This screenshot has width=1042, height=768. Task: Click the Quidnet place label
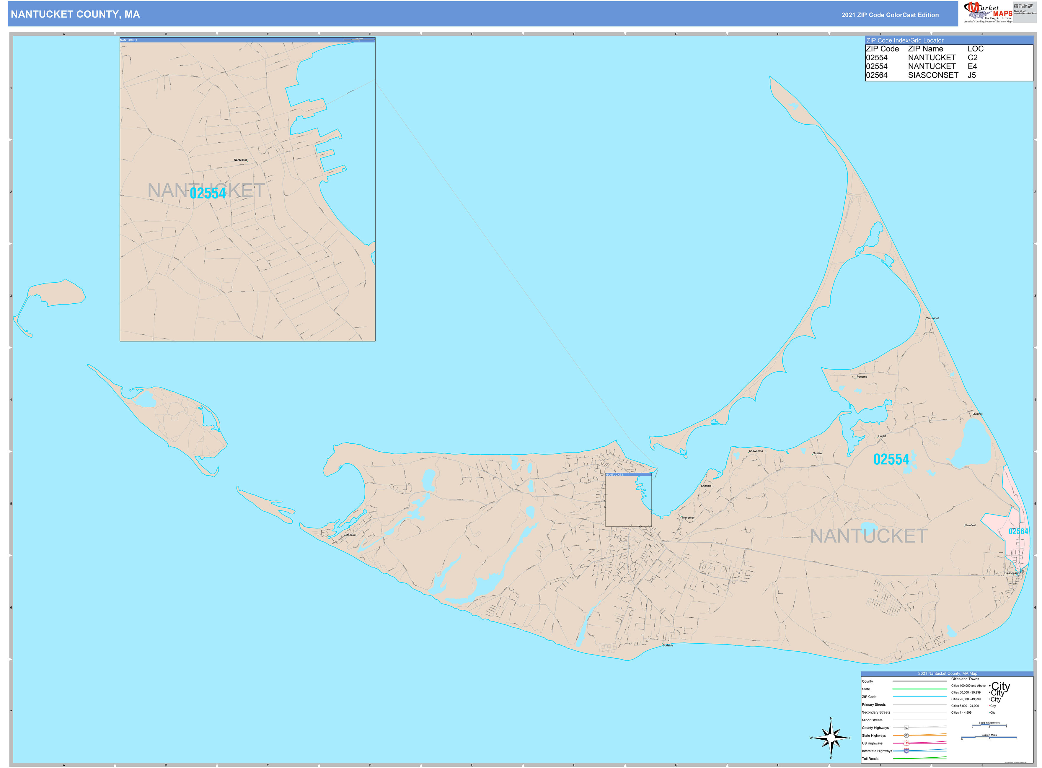977,414
